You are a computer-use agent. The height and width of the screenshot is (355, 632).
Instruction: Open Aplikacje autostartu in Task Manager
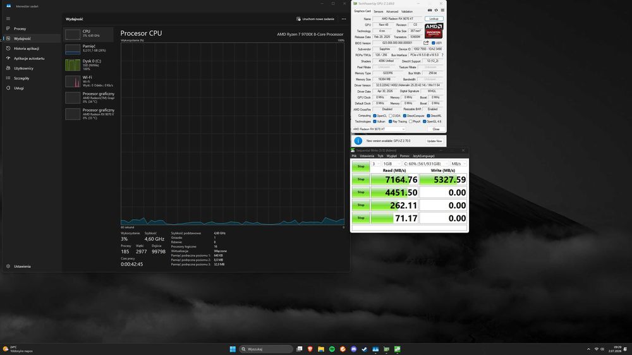pyautogui.click(x=31, y=58)
